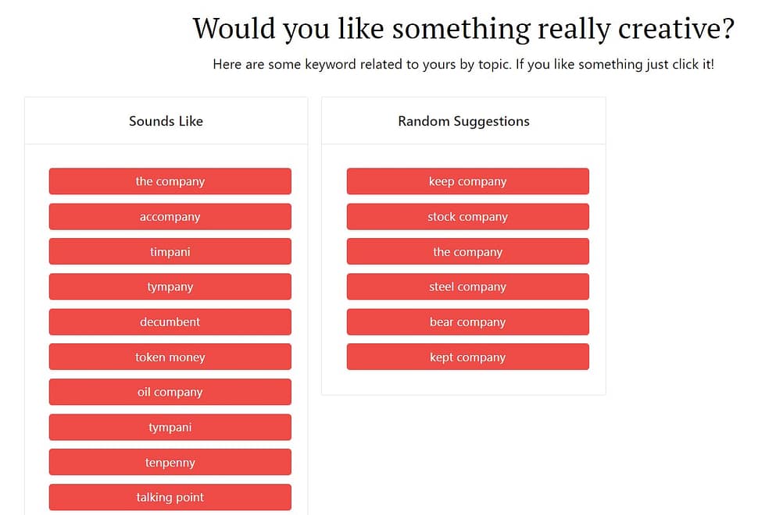Click the "Sounds Like" panel header
The image size is (776, 515).
(166, 121)
